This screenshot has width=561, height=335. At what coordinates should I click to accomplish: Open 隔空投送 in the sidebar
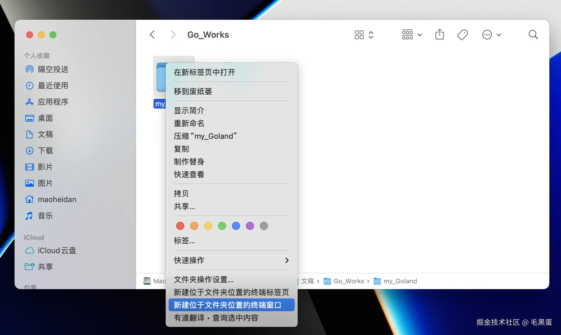pos(53,69)
